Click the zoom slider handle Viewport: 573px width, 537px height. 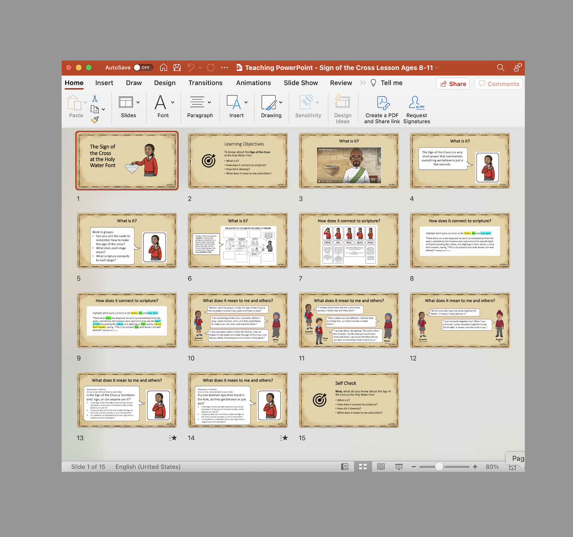[439, 467]
